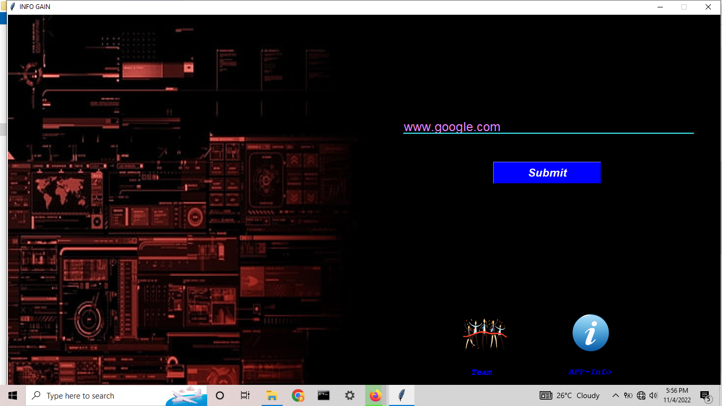722x406 pixels.
Task: Click the airplane picture in the search box
Action: pyautogui.click(x=186, y=396)
